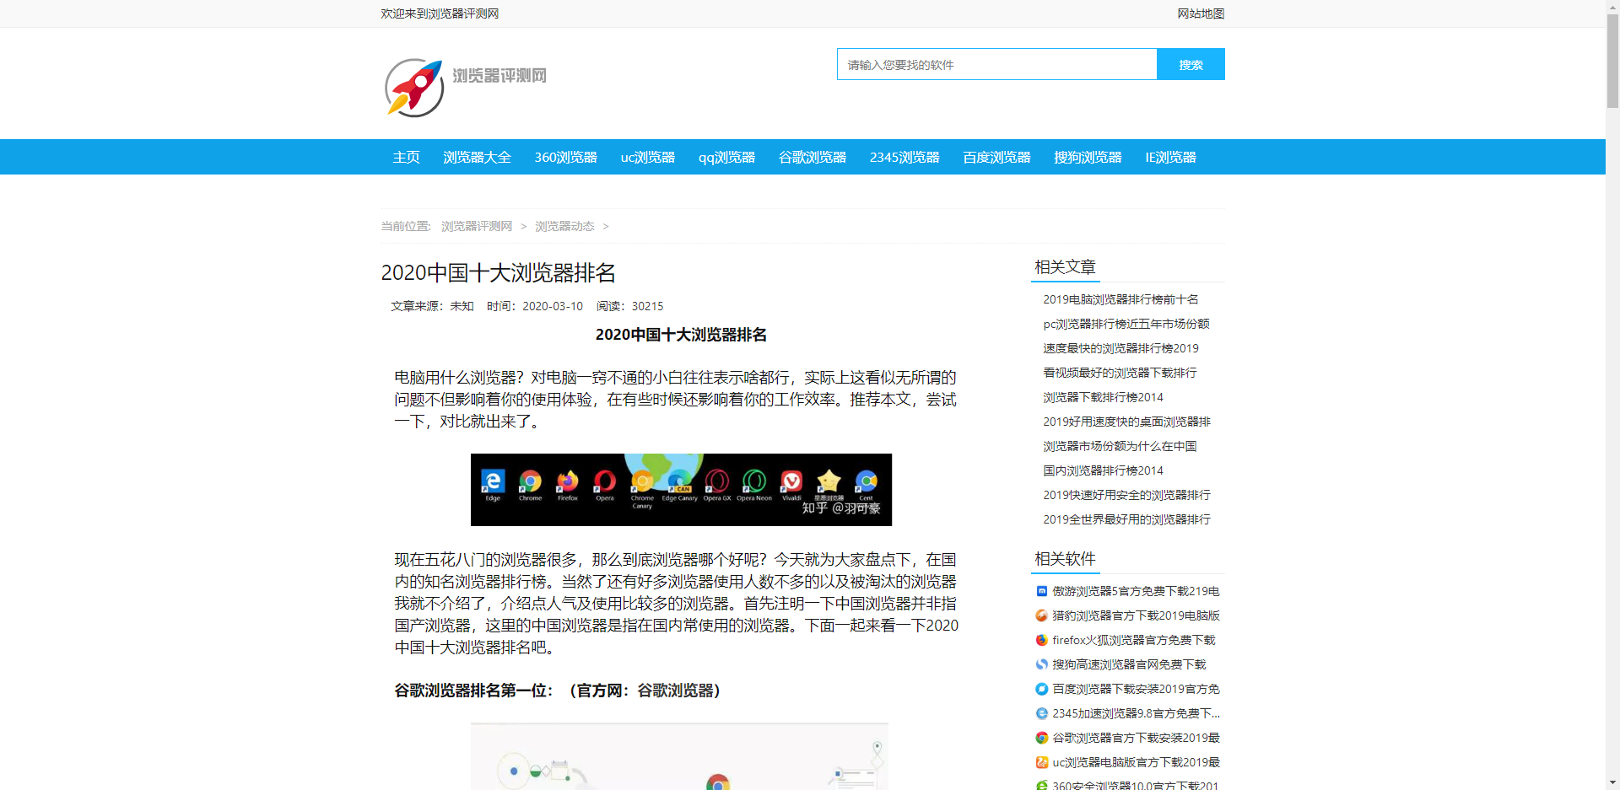Click the Sogou high-speed browser icon
The image size is (1620, 790).
[x=1041, y=664]
